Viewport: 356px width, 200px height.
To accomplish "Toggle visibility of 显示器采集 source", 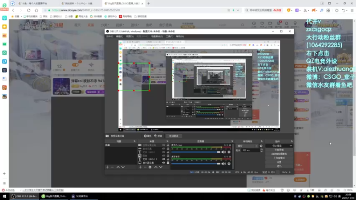I will pyautogui.click(x=163, y=163).
